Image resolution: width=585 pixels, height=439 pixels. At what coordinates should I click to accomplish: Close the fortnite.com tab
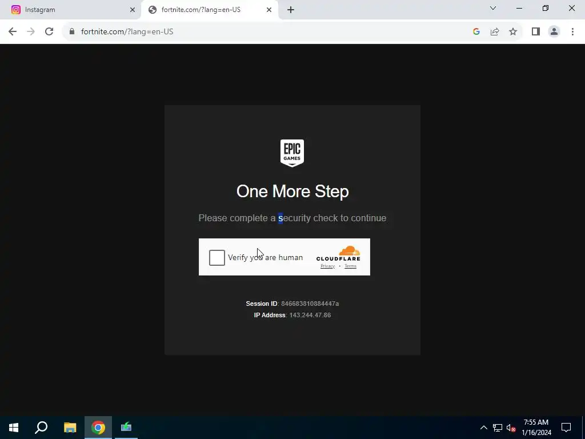tap(269, 10)
